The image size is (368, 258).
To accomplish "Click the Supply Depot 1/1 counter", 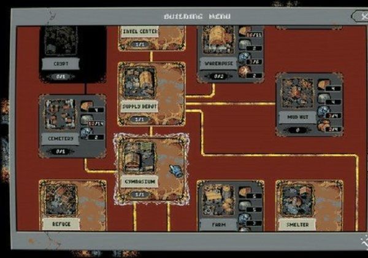I will (x=139, y=119).
